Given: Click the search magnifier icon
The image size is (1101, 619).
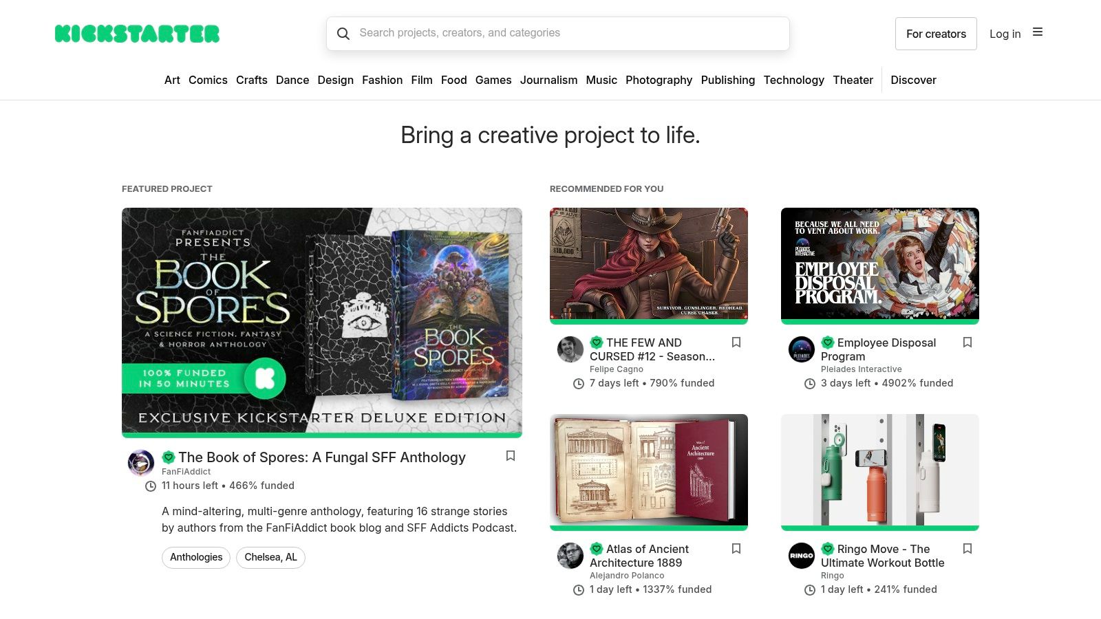Looking at the screenshot, I should pyautogui.click(x=343, y=33).
